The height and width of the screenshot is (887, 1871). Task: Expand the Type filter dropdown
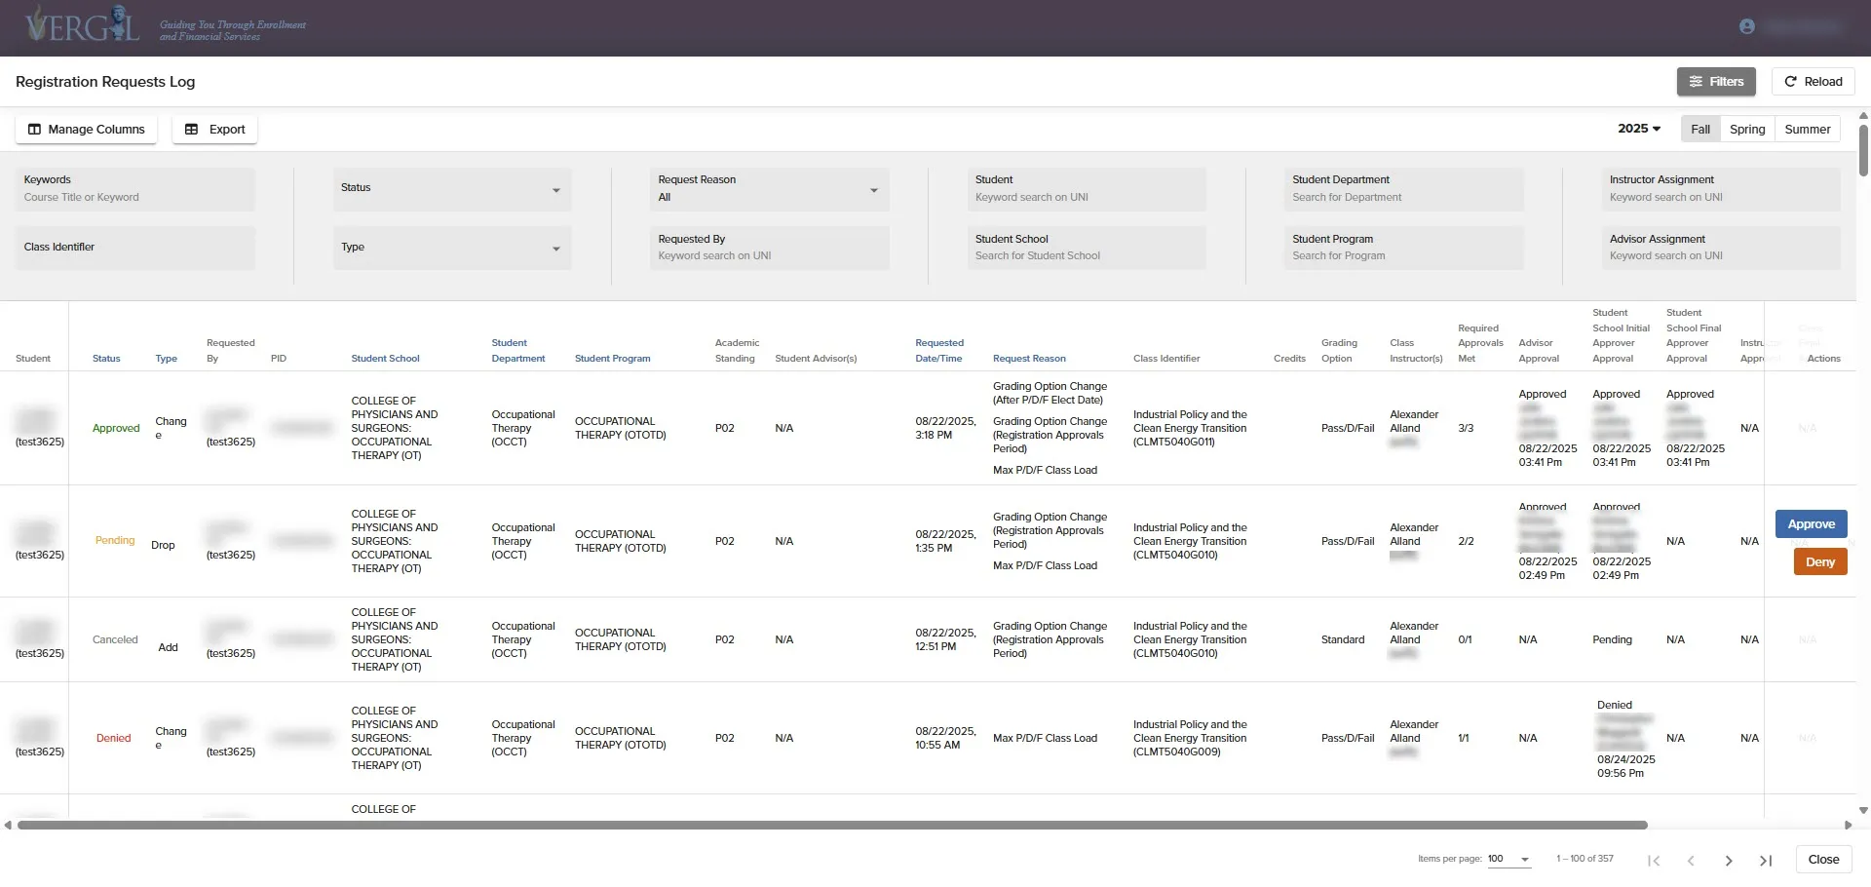(x=452, y=248)
